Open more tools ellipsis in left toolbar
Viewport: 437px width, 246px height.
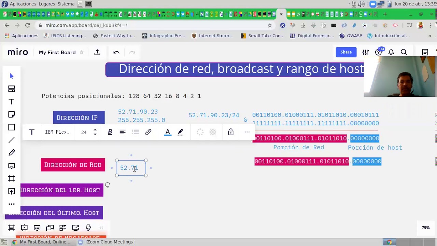(x=12, y=204)
